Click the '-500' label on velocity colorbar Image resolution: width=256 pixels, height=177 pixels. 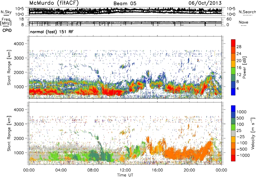point(242,149)
